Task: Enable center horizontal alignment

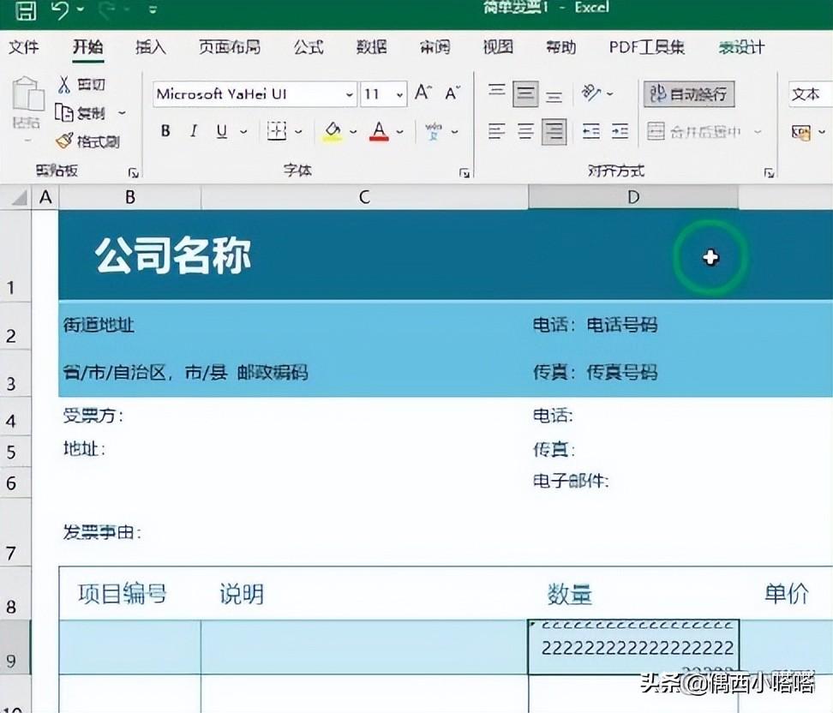Action: pyautogui.click(x=524, y=131)
